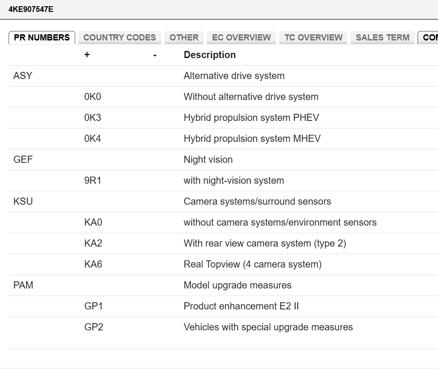Click the GP1 Product enhancement row
Viewport: 438px width, 377px height.
pyautogui.click(x=223, y=307)
